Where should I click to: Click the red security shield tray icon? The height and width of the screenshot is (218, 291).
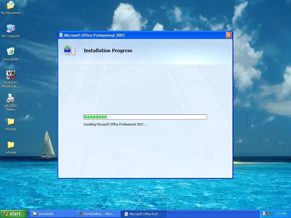pos(265,214)
